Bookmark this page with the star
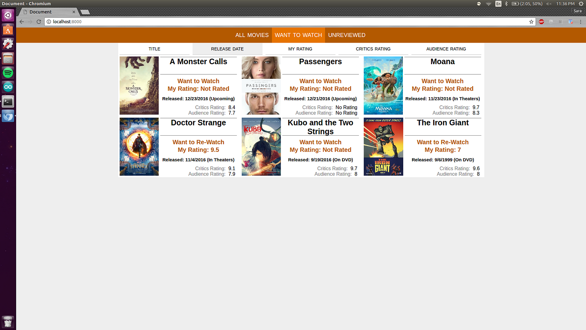Screen dimensions: 586x330 pos(531,22)
